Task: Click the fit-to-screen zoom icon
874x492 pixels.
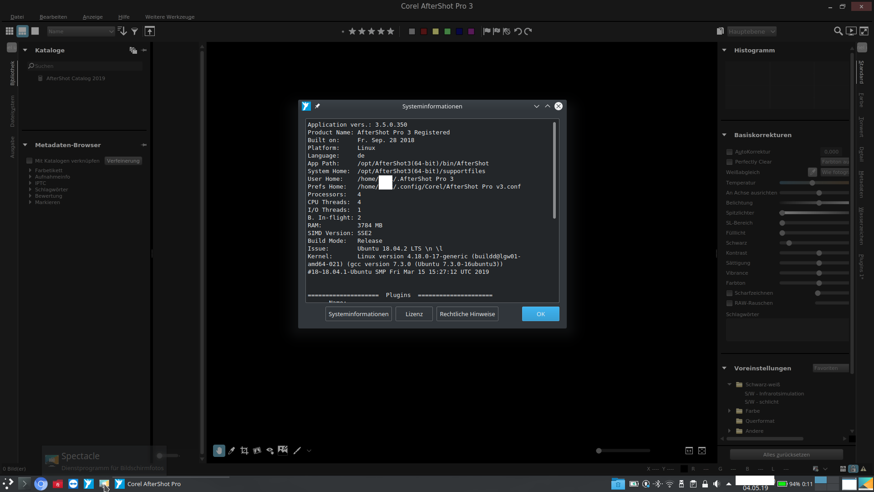Action: [702, 451]
